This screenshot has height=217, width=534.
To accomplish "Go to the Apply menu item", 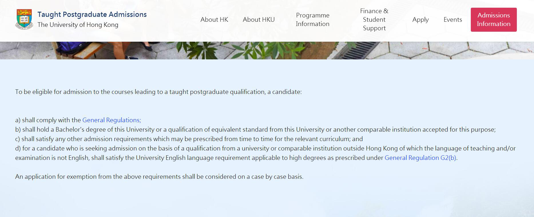I will coord(420,20).
